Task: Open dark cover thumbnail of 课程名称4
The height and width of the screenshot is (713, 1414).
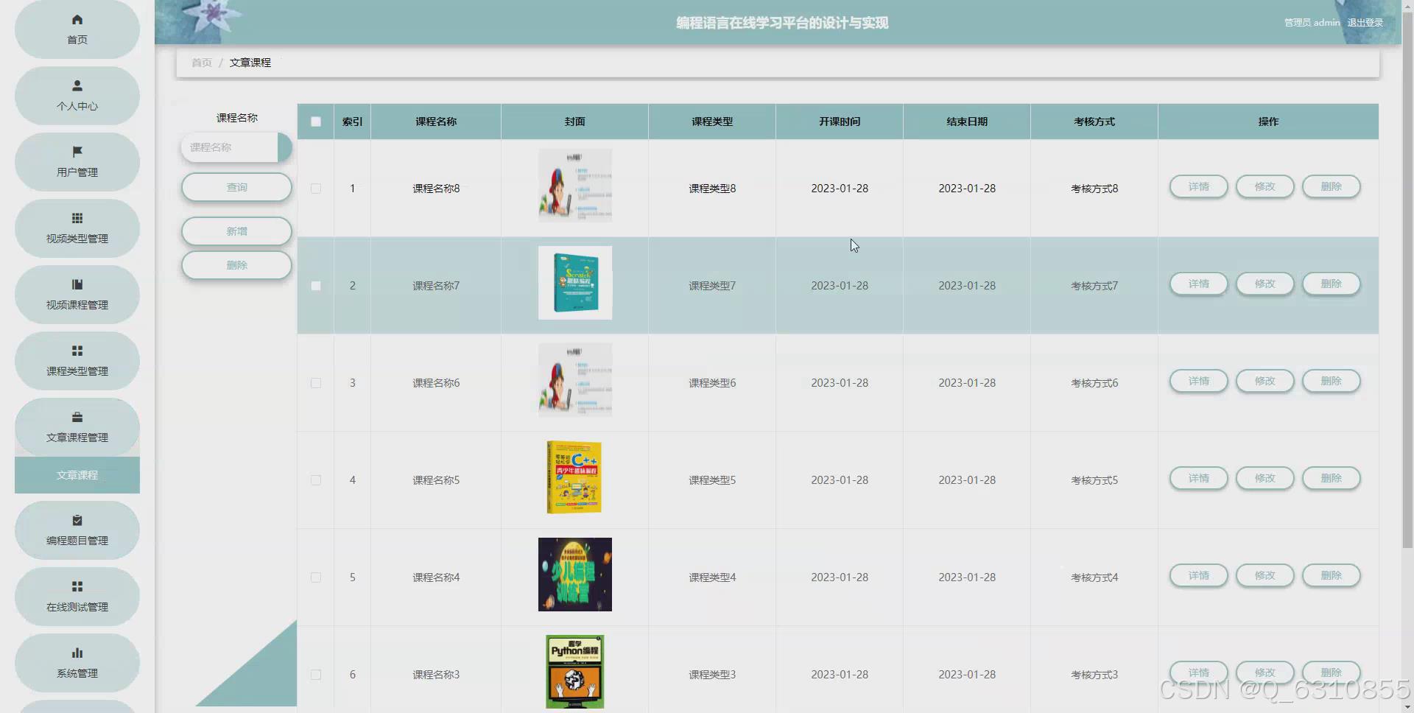Action: point(575,575)
